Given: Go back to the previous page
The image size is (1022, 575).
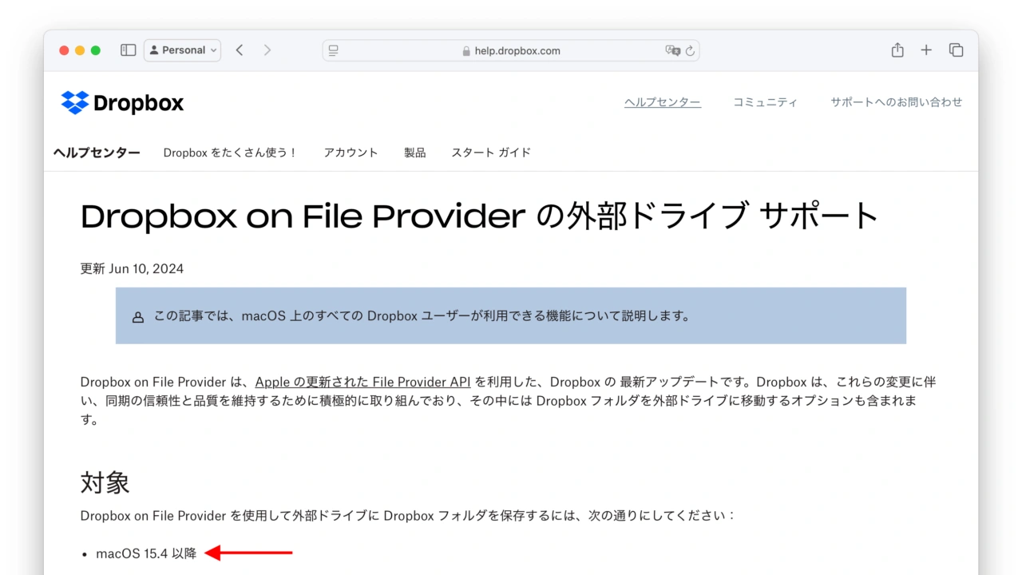Looking at the screenshot, I should (240, 50).
